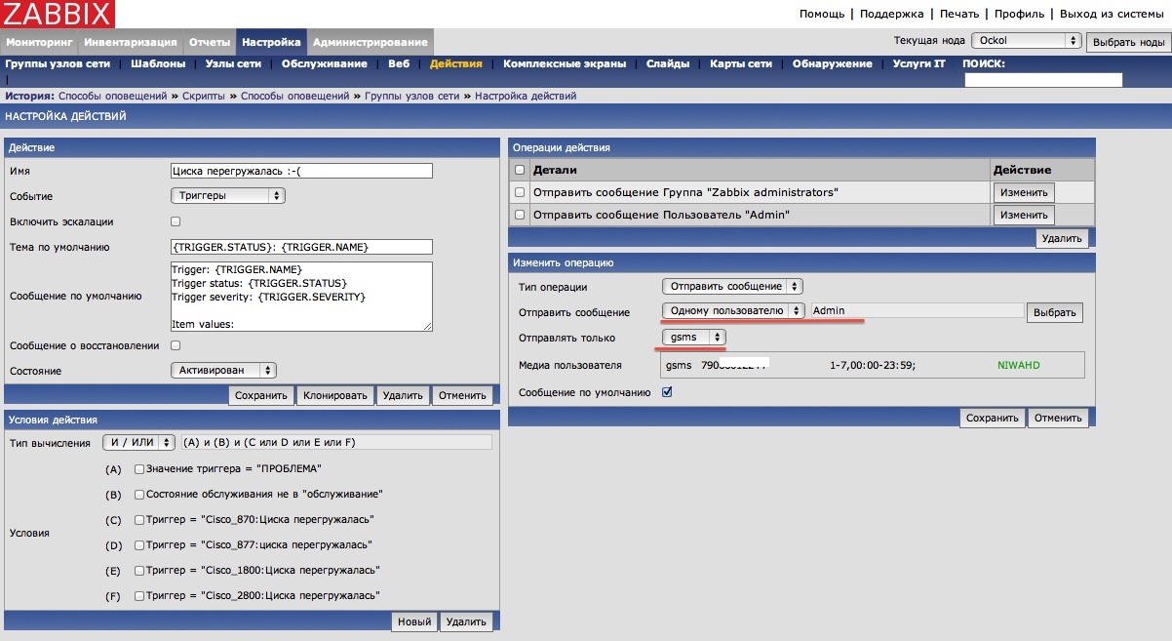Expand the 'Тип операции' dropdown
Image resolution: width=1172 pixels, height=641 pixels.
point(732,287)
